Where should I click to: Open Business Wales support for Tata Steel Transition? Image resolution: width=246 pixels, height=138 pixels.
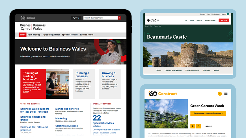[x=34, y=110]
